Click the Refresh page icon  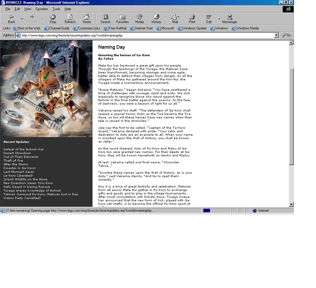pos(70,17)
